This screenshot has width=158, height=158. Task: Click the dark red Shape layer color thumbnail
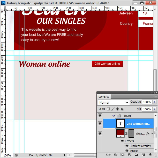click(x=121, y=134)
